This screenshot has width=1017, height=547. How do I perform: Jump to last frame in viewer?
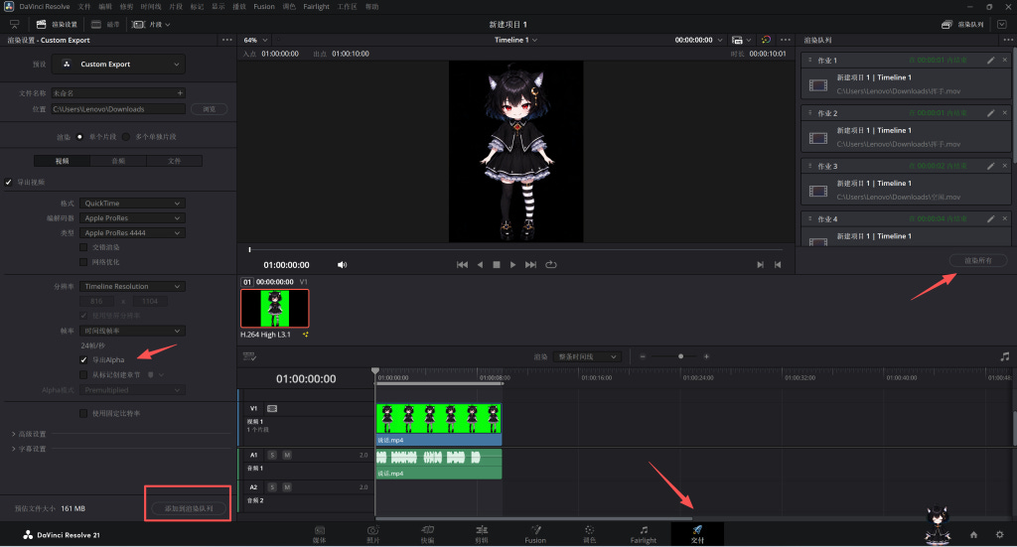530,264
